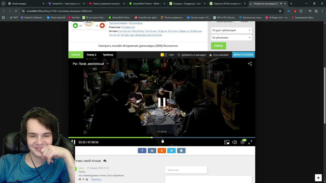Open actor Пак Хэ-иль link
Screen dimensions: 326x183
tap(151, 31)
